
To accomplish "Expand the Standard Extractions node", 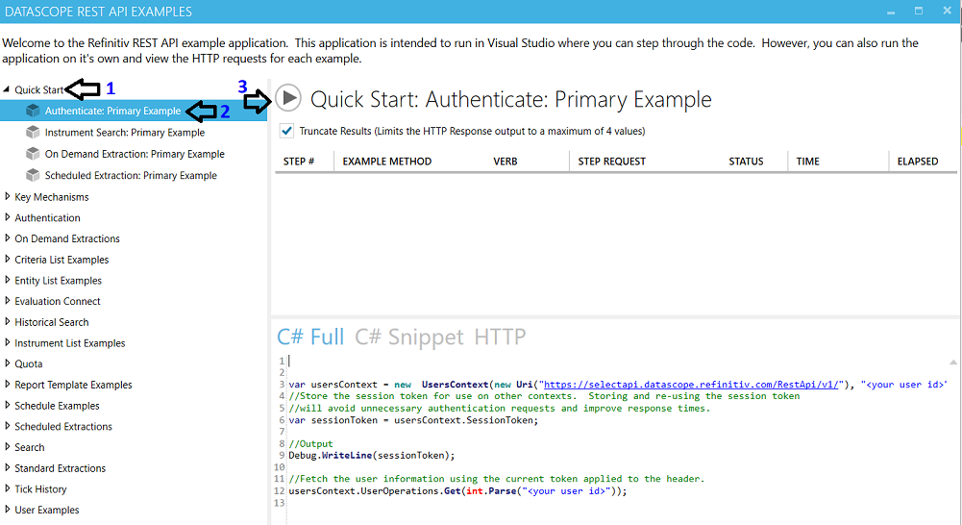I will [x=8, y=468].
